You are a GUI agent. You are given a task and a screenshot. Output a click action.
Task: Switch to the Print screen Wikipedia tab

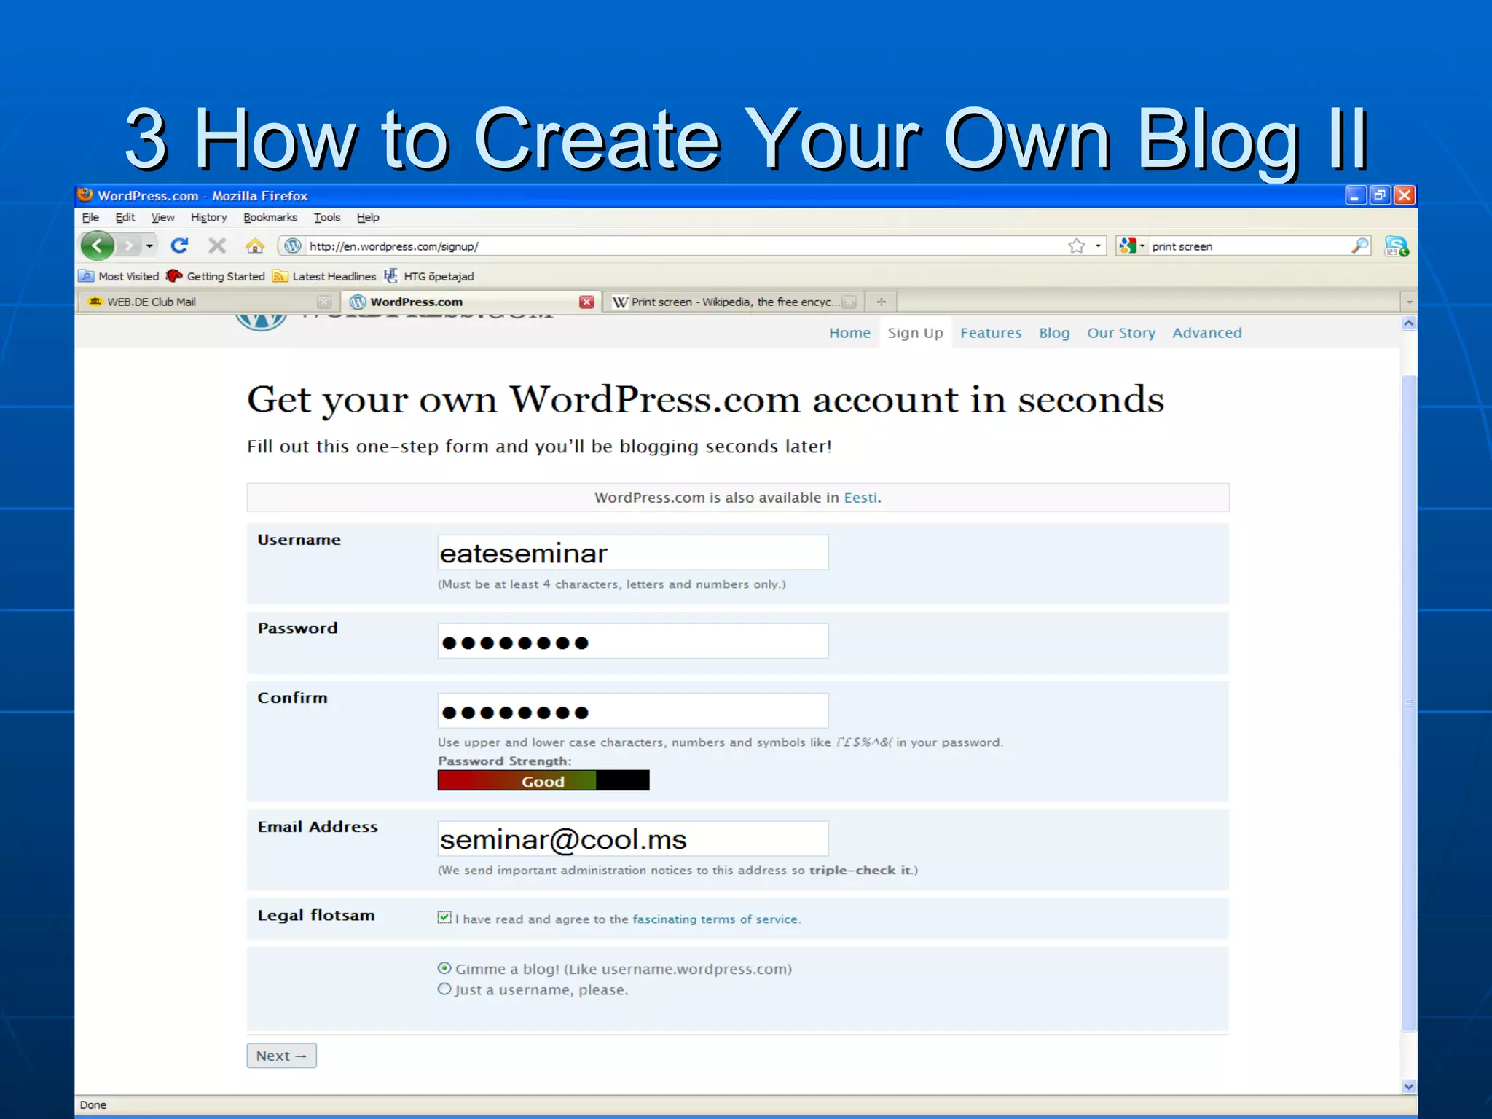tap(734, 302)
